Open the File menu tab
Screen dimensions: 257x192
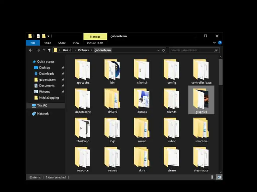pos(33,43)
